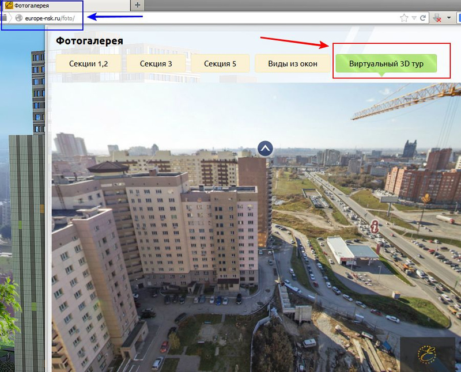Click the up-arrow navigation hotspot in panorama
The height and width of the screenshot is (372, 461).
[x=265, y=149]
